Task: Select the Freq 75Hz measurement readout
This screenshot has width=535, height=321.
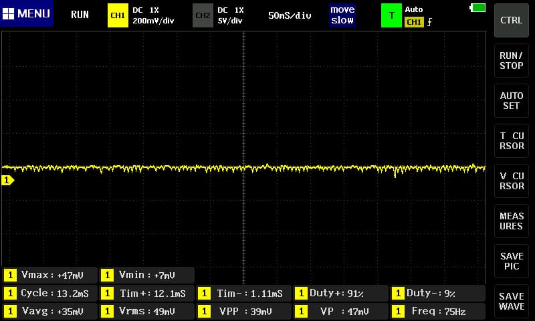Action: 437,311
